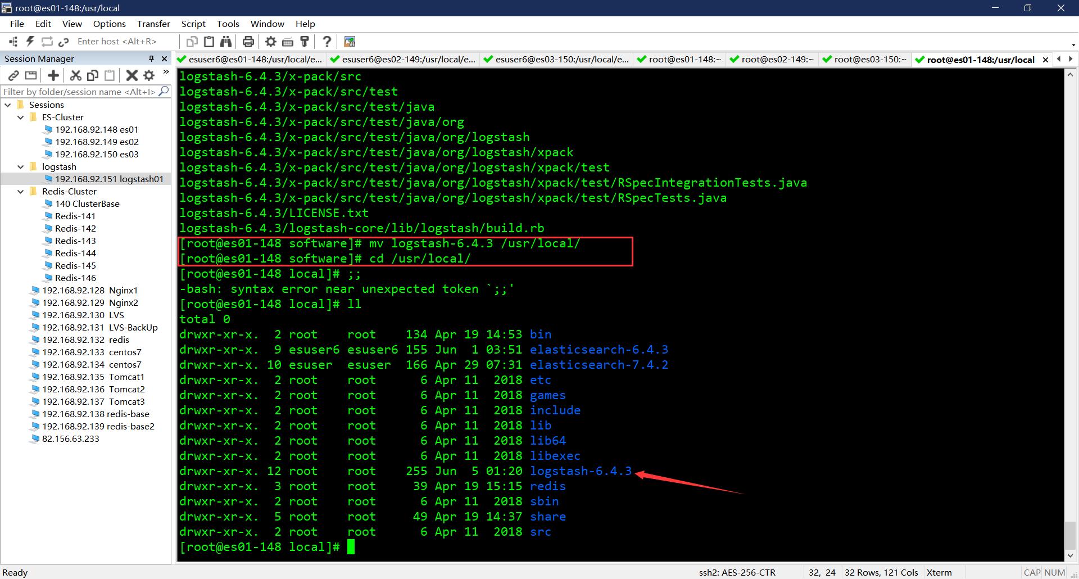Open the Window menu

click(267, 24)
